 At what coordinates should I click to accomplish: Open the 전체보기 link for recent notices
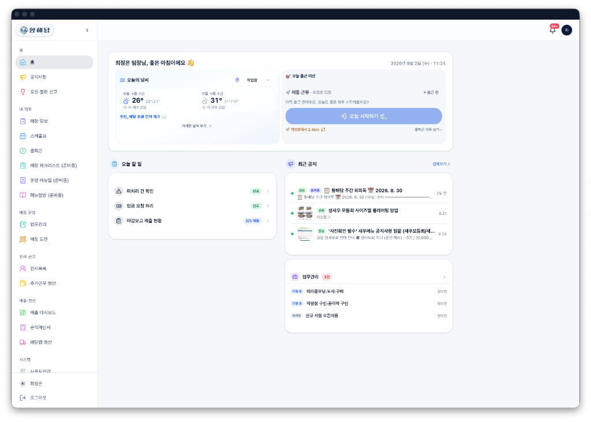[x=441, y=164]
